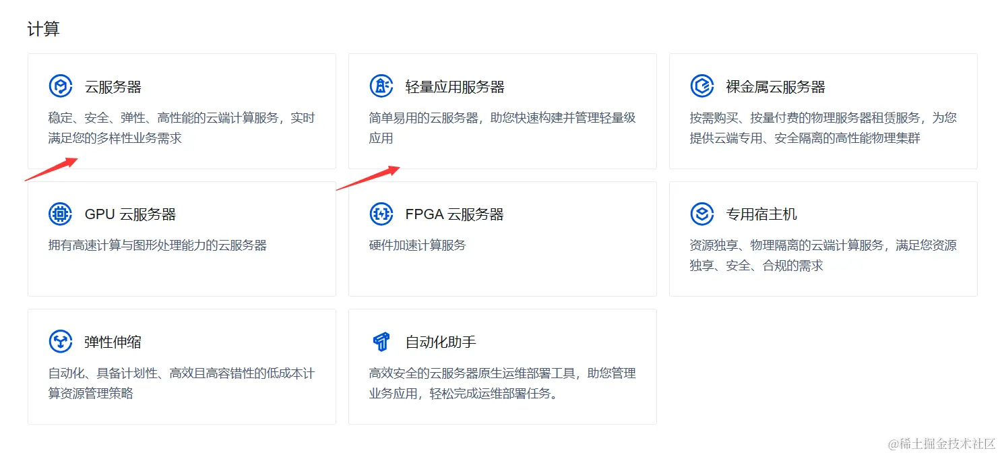The height and width of the screenshot is (455, 1000).
Task: Open the 自动化助手 title link
Action: 441,342
